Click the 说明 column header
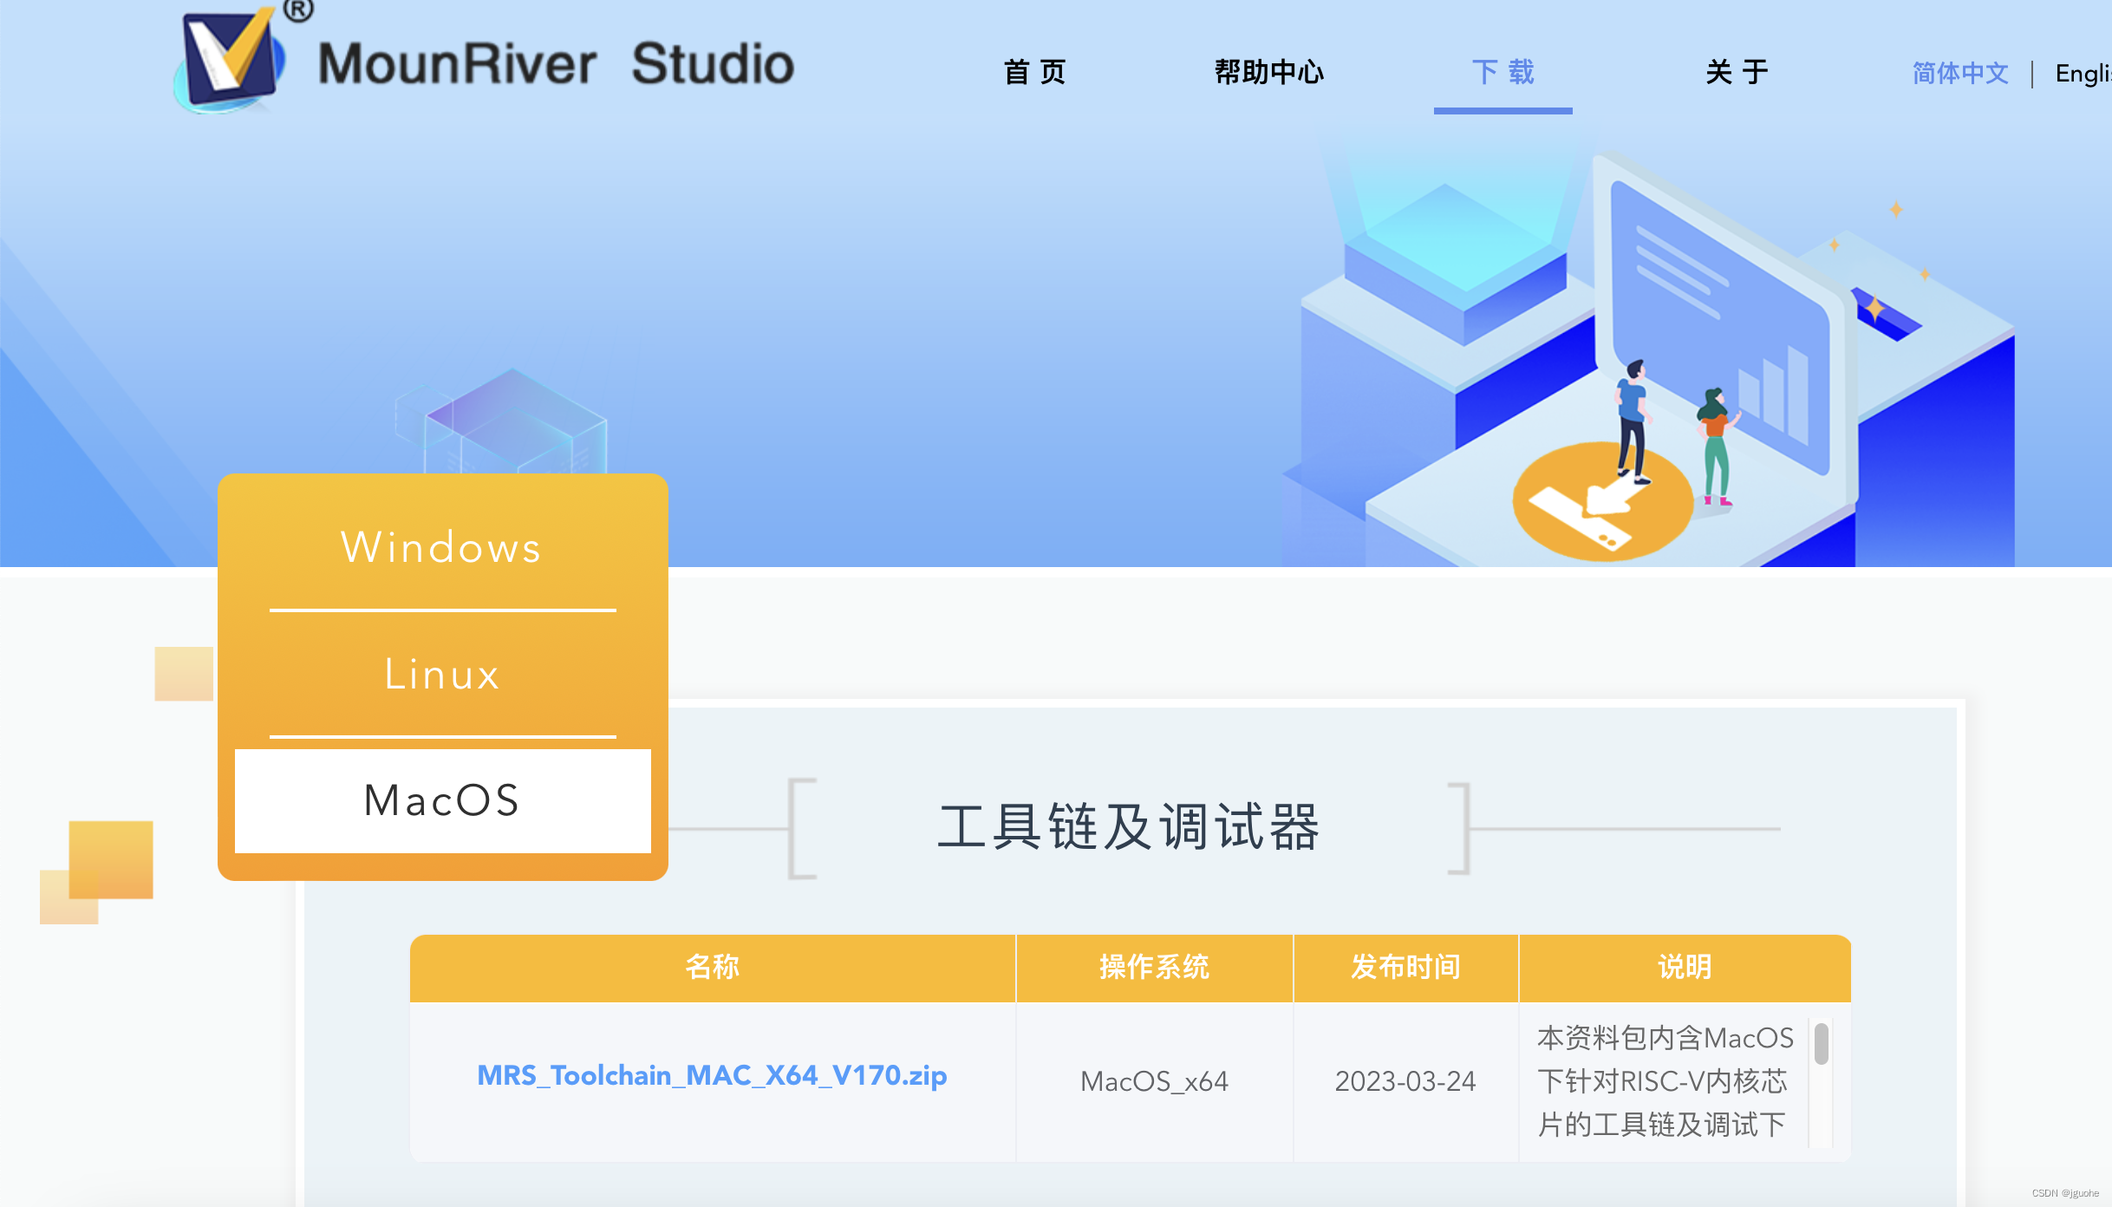This screenshot has width=2112, height=1207. (x=1683, y=968)
